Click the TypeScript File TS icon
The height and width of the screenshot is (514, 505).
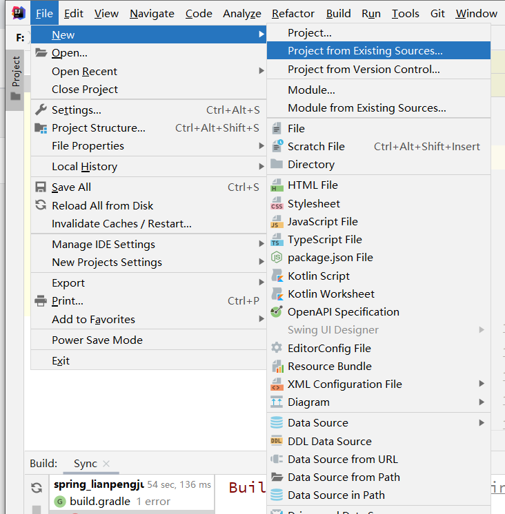[x=277, y=240]
